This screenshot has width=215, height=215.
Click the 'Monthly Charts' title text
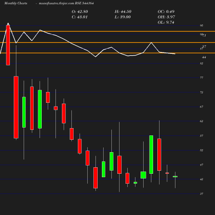pos(15,3)
